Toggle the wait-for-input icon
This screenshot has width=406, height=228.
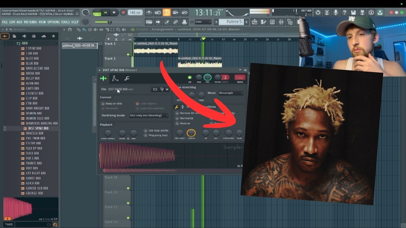158,13
